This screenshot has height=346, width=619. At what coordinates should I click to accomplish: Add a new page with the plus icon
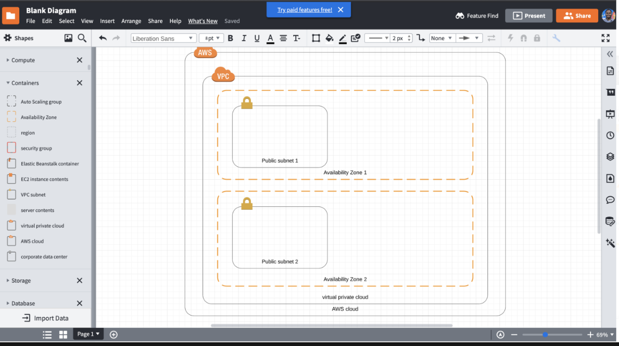[x=113, y=334]
